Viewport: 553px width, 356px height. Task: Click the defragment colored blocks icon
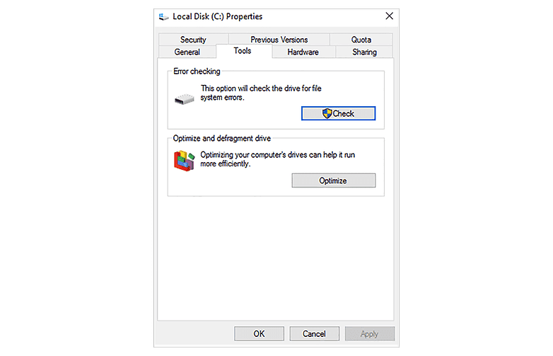(x=184, y=161)
